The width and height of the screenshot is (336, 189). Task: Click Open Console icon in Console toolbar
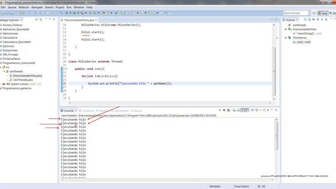point(265,110)
